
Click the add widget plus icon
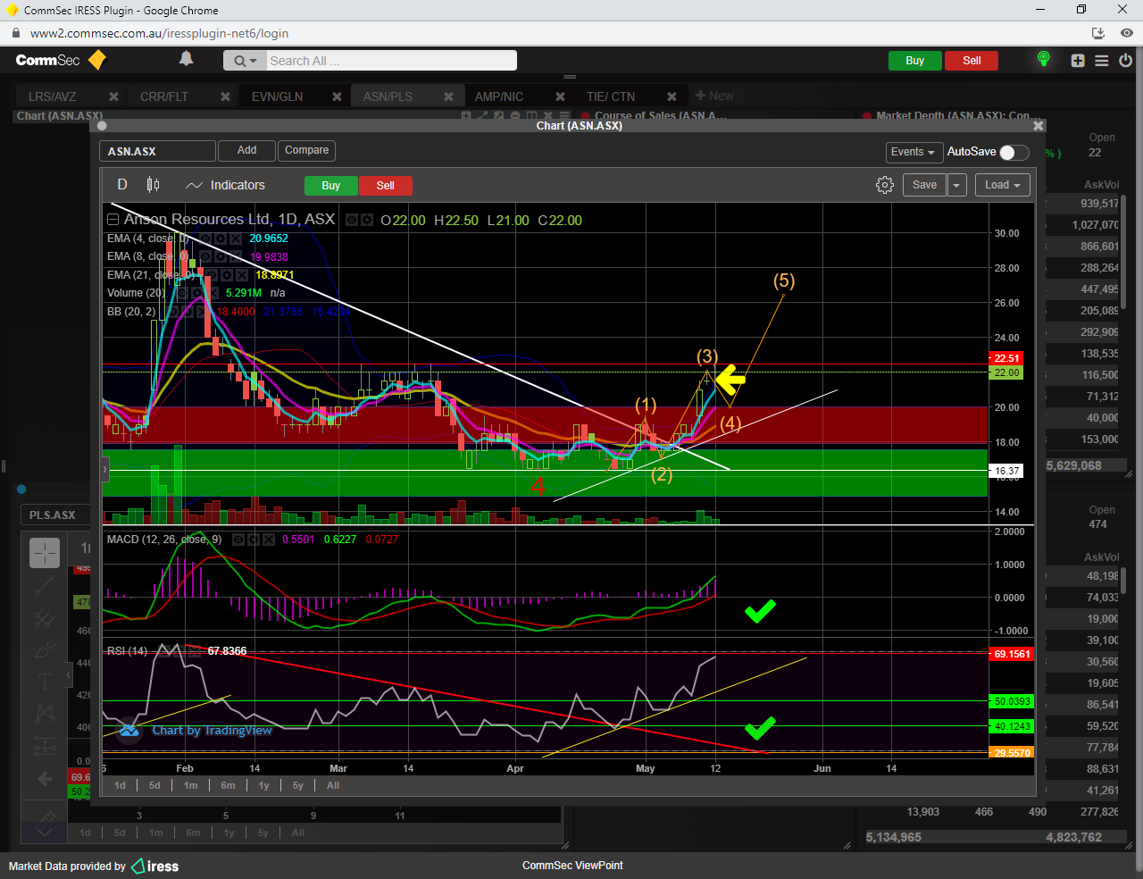pos(1078,61)
